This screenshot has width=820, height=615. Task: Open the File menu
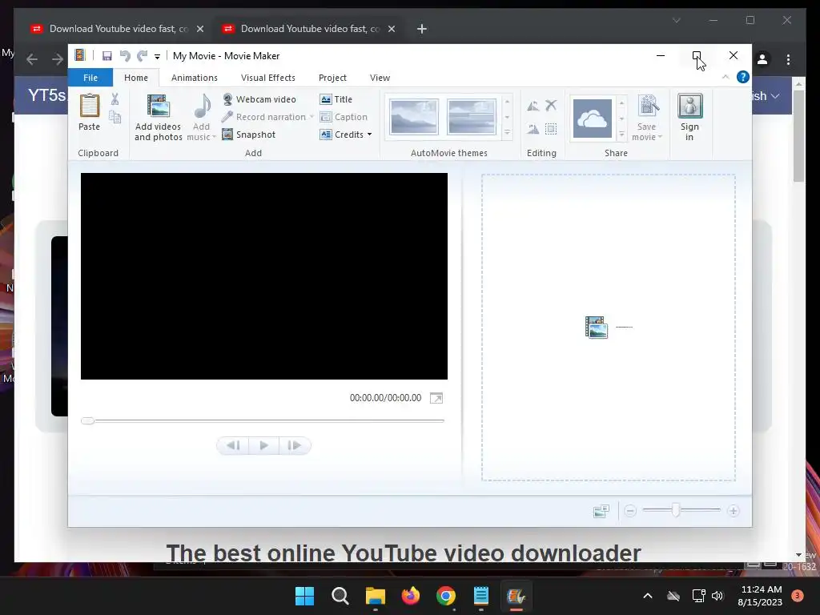point(90,78)
